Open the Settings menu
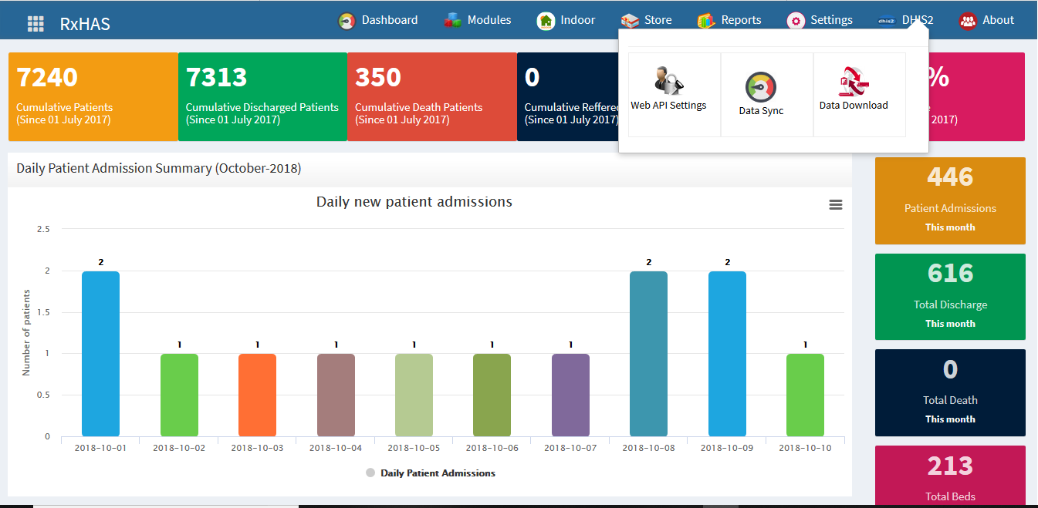 (x=832, y=21)
